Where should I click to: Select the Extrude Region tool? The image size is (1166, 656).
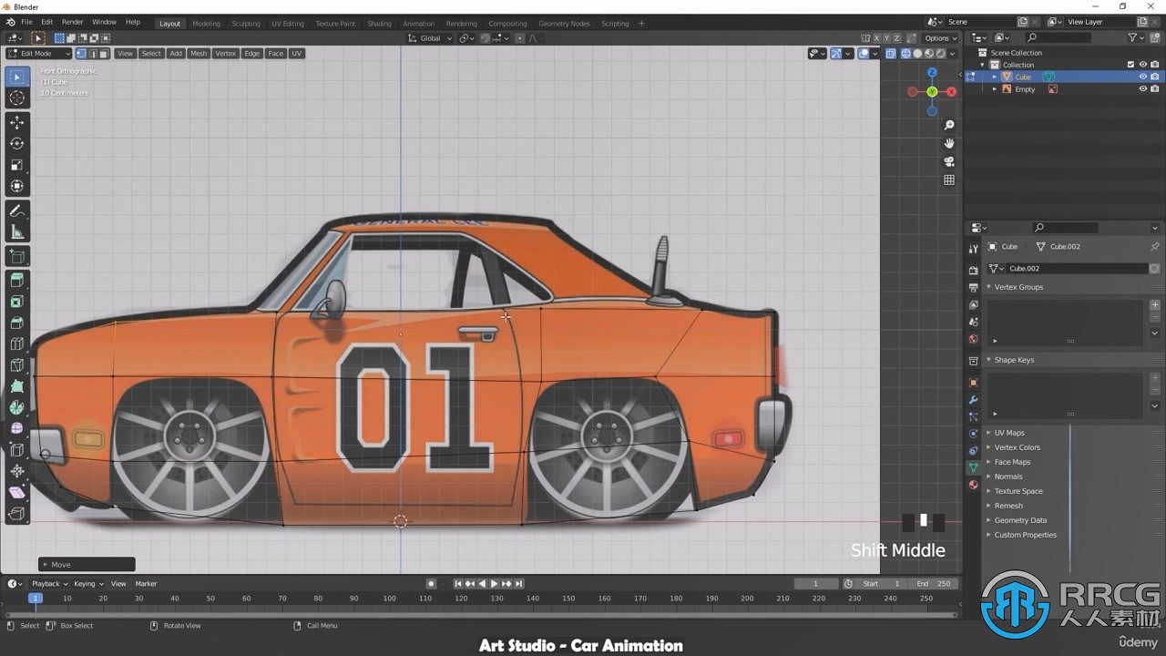(16, 280)
